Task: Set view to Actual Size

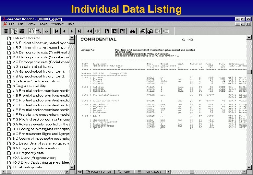Action: click(x=107, y=31)
